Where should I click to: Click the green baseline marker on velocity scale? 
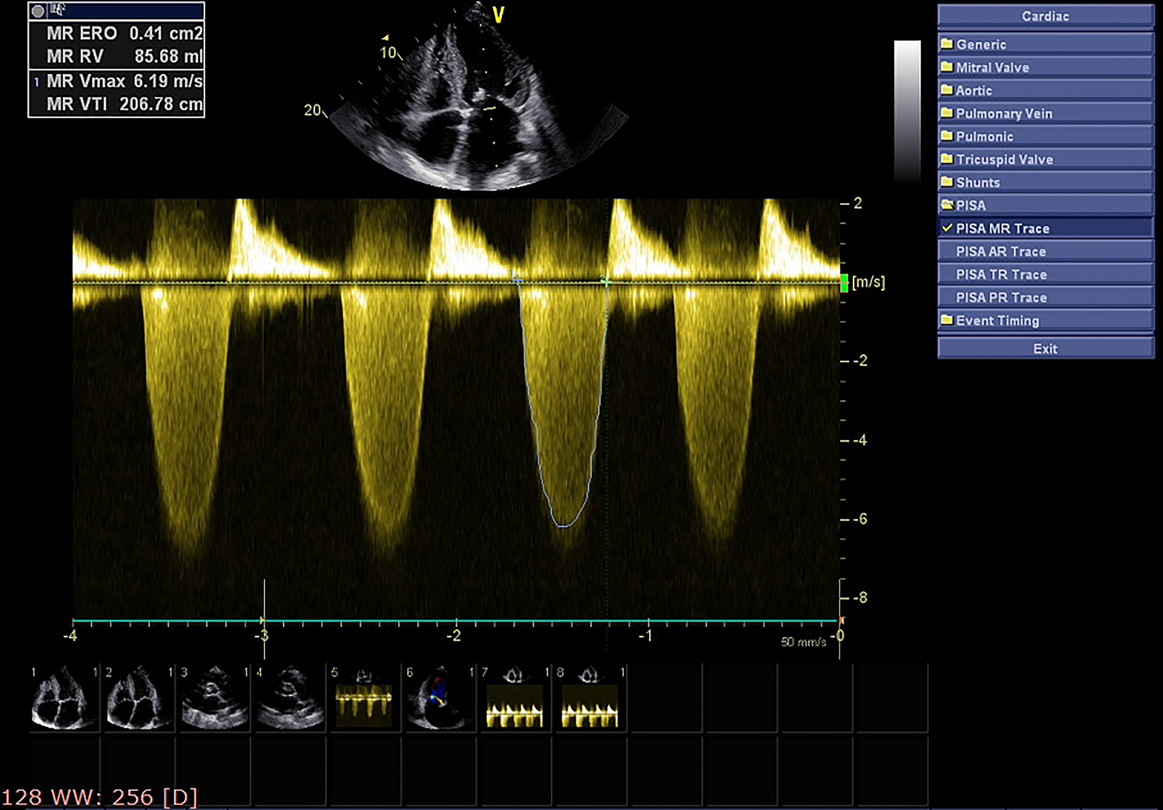844,283
